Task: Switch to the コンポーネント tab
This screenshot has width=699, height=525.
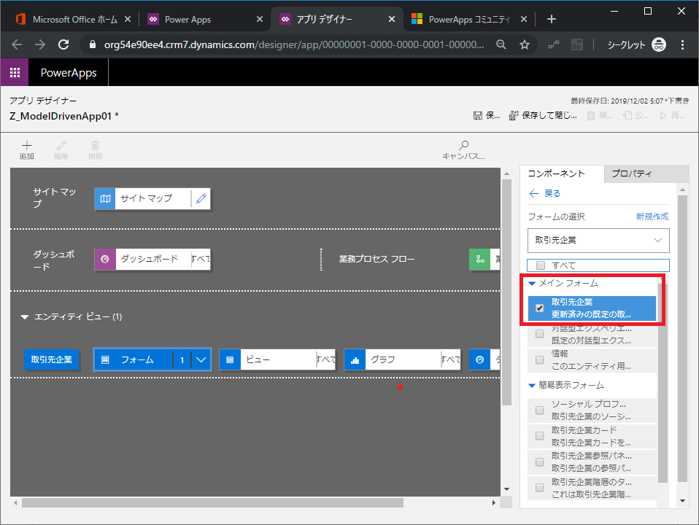Action: point(562,174)
